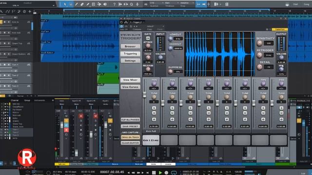Open the Quantize value dropdown
The image size is (312, 175).
[x=156, y=3]
